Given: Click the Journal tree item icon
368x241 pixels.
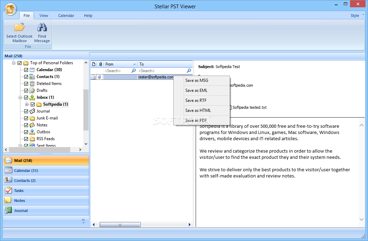Looking at the screenshot, I should 33,111.
